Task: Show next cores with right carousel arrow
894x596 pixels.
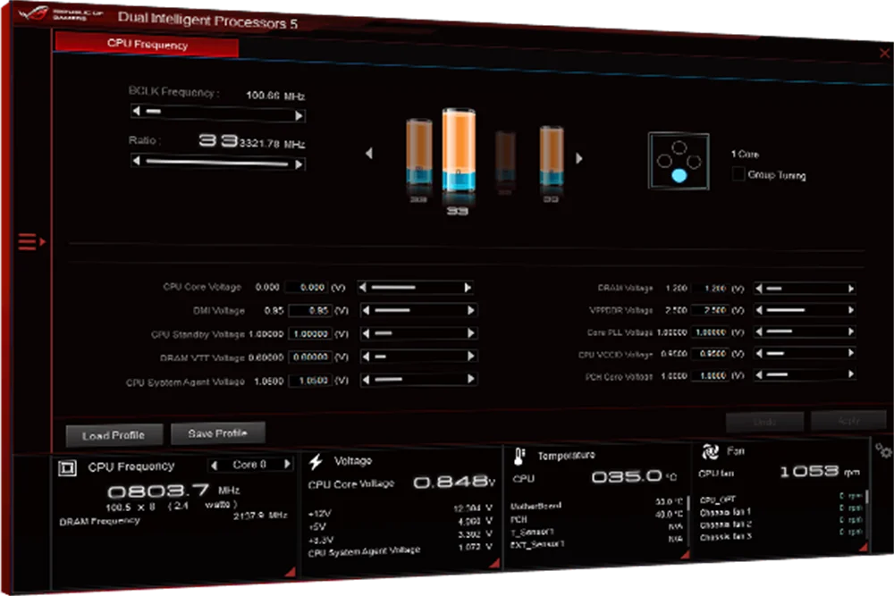Action: (x=578, y=158)
